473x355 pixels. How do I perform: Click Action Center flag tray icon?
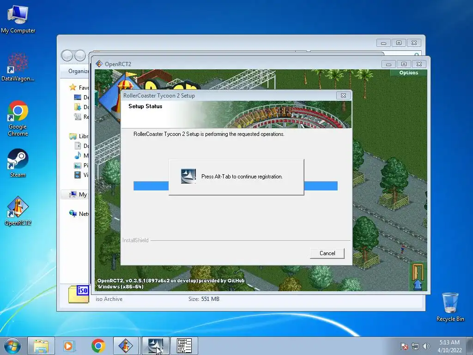click(x=404, y=346)
